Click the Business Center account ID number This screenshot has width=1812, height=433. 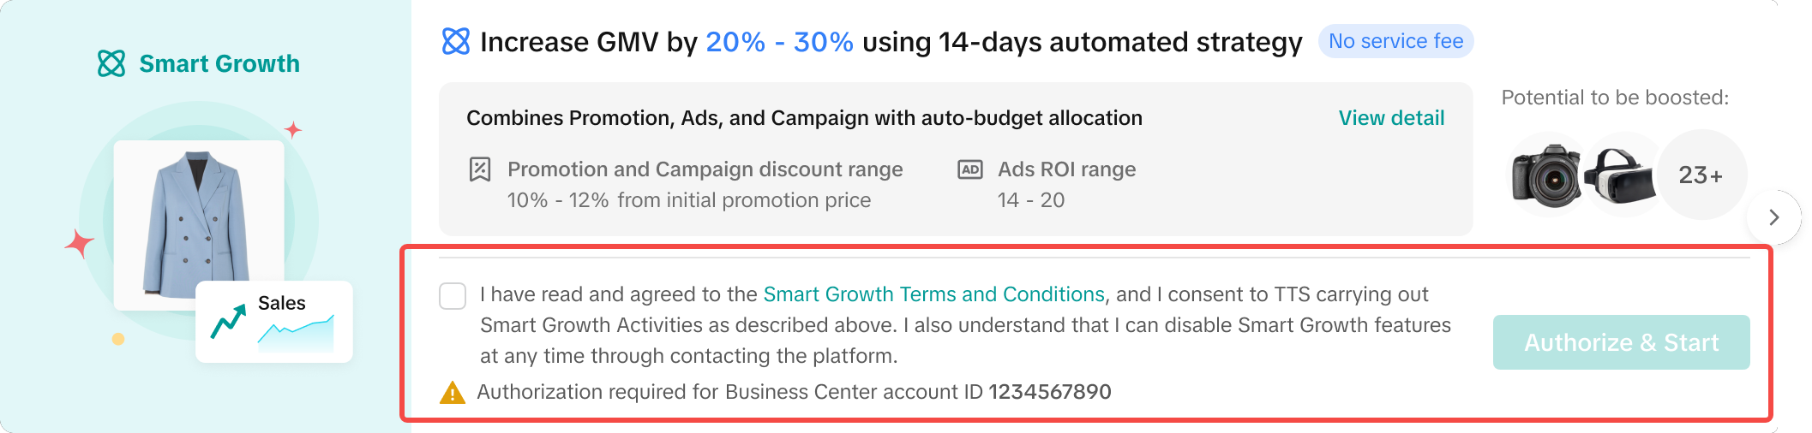(1050, 392)
